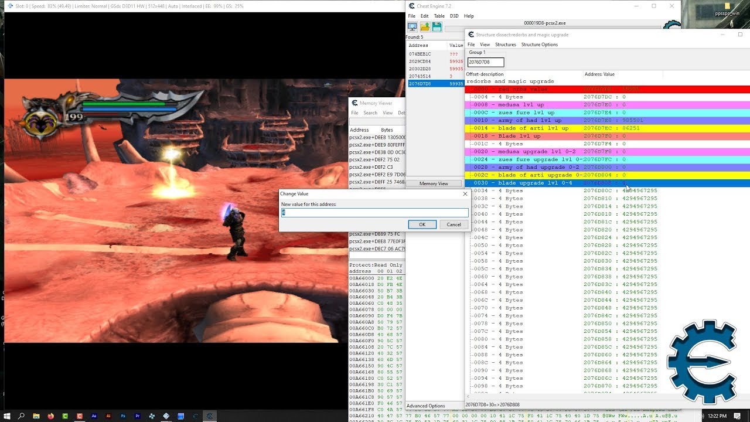Open the View menu in the Structure dissect window
The image size is (750, 422).
[x=485, y=45]
